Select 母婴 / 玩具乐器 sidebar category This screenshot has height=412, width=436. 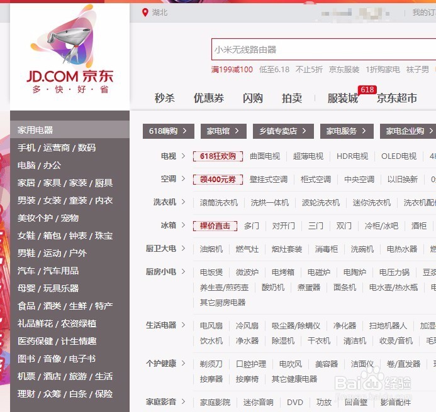pyautogui.click(x=48, y=288)
